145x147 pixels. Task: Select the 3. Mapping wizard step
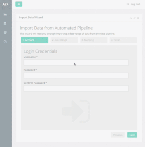click(x=94, y=40)
